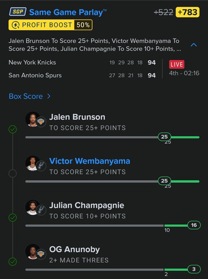Screen dimensions: 208x279
Task: Tap Julian Champagnie's player headshot
Action: tap(33, 208)
